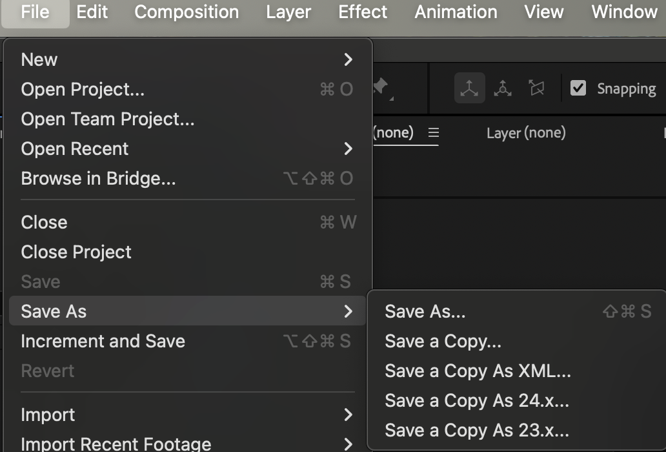666x452 pixels.
Task: Select the World Axis Mode icon
Action: [503, 88]
